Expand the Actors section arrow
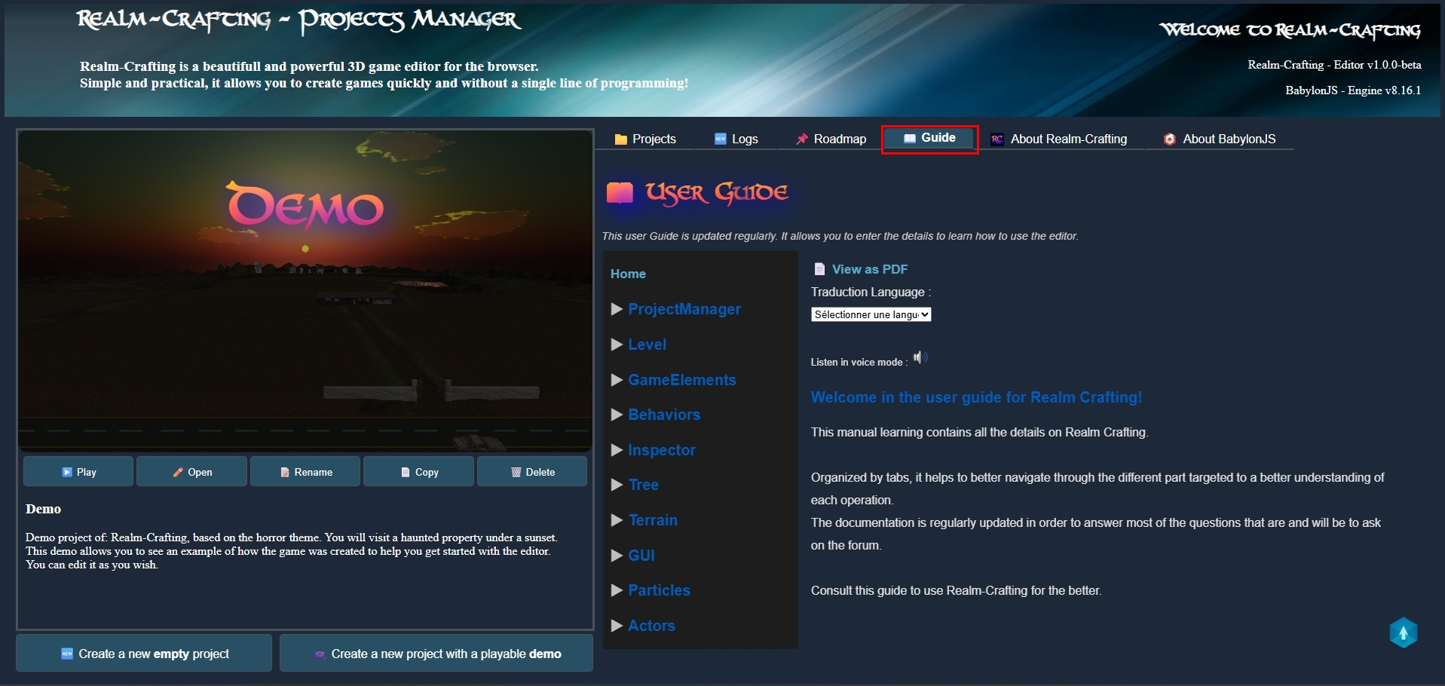The height and width of the screenshot is (686, 1445). pyautogui.click(x=617, y=626)
